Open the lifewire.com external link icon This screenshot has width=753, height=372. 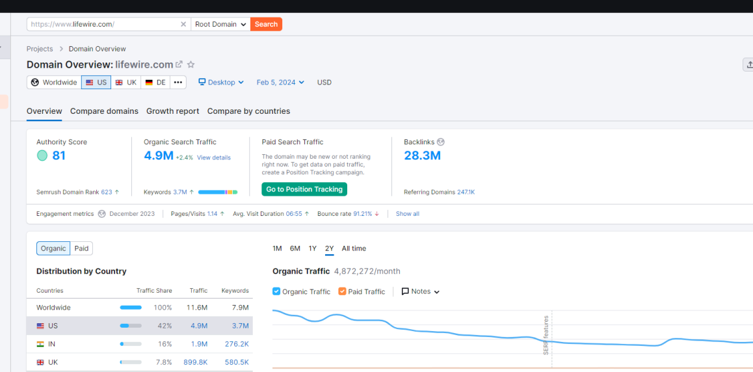179,64
